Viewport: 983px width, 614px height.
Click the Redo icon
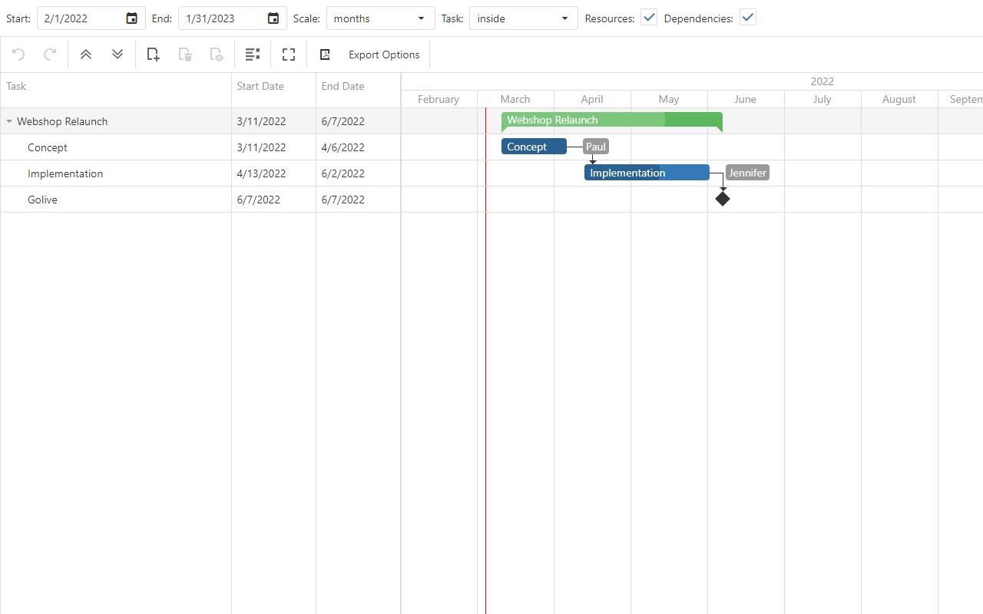50,54
